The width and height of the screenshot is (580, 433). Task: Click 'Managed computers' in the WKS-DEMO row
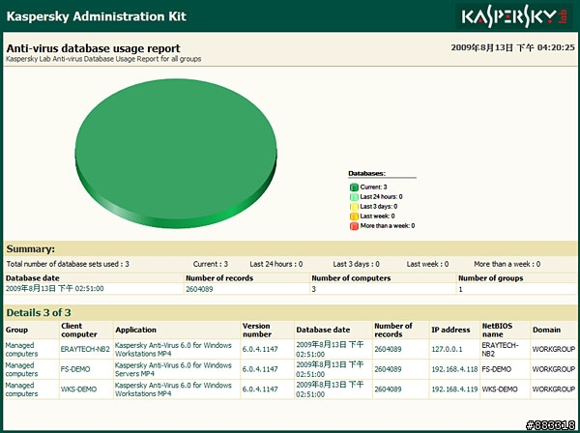click(21, 390)
